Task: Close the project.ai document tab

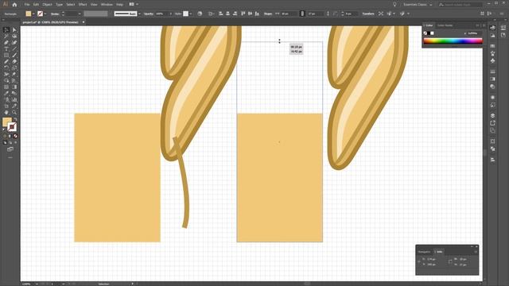Action: [84, 22]
